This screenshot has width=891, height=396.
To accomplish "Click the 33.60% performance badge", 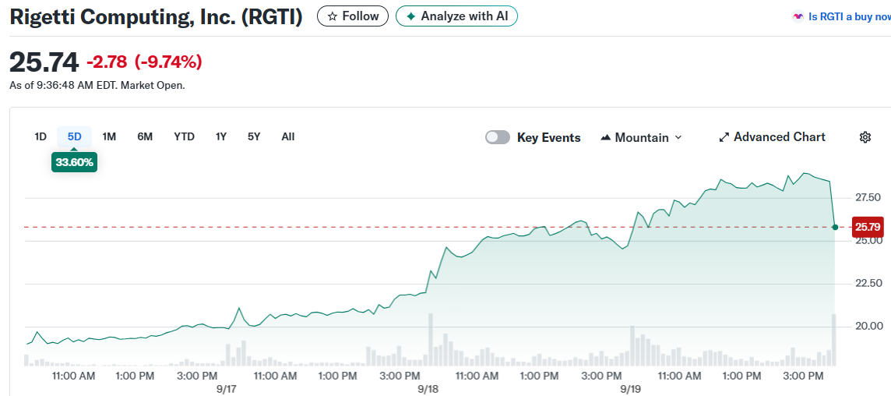I will click(75, 162).
